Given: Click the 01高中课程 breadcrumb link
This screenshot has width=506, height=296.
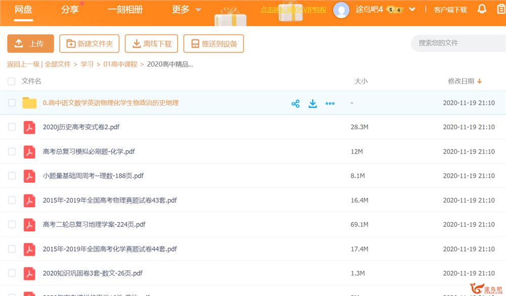Looking at the screenshot, I should (x=120, y=64).
